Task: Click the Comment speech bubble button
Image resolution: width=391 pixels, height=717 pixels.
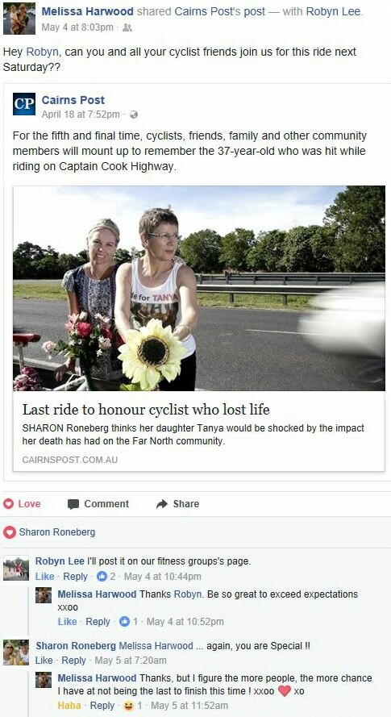Action: (x=98, y=504)
